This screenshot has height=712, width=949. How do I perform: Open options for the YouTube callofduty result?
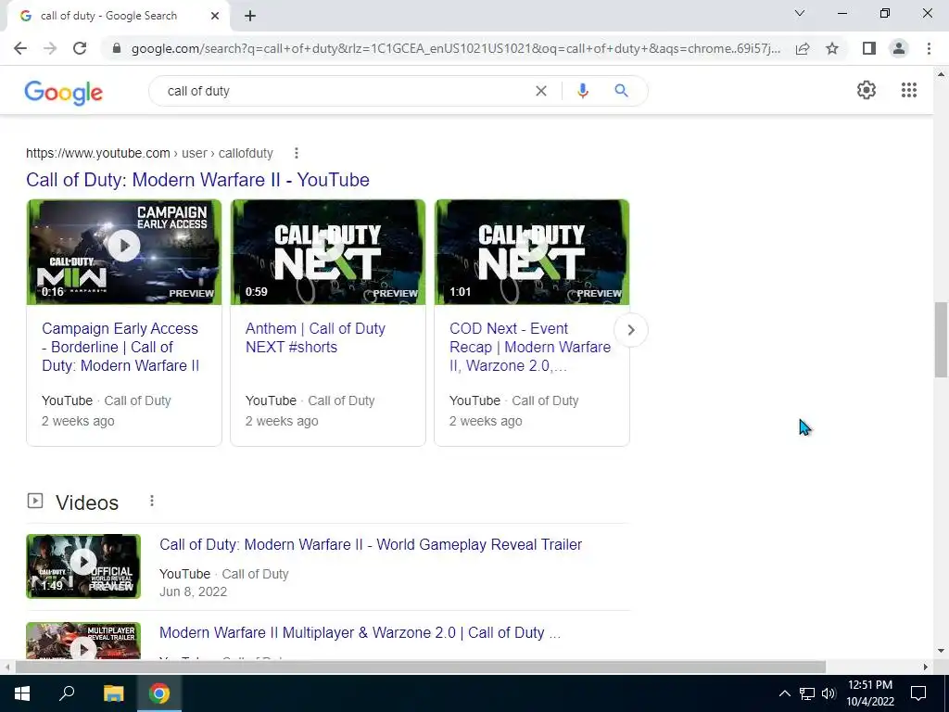click(x=296, y=153)
